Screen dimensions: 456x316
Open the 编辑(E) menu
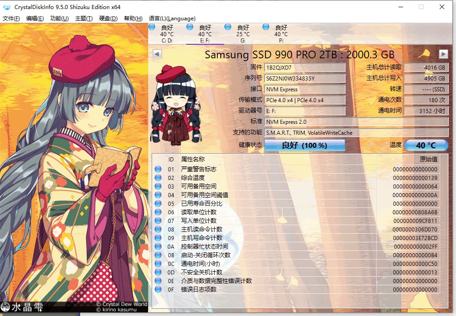click(35, 18)
